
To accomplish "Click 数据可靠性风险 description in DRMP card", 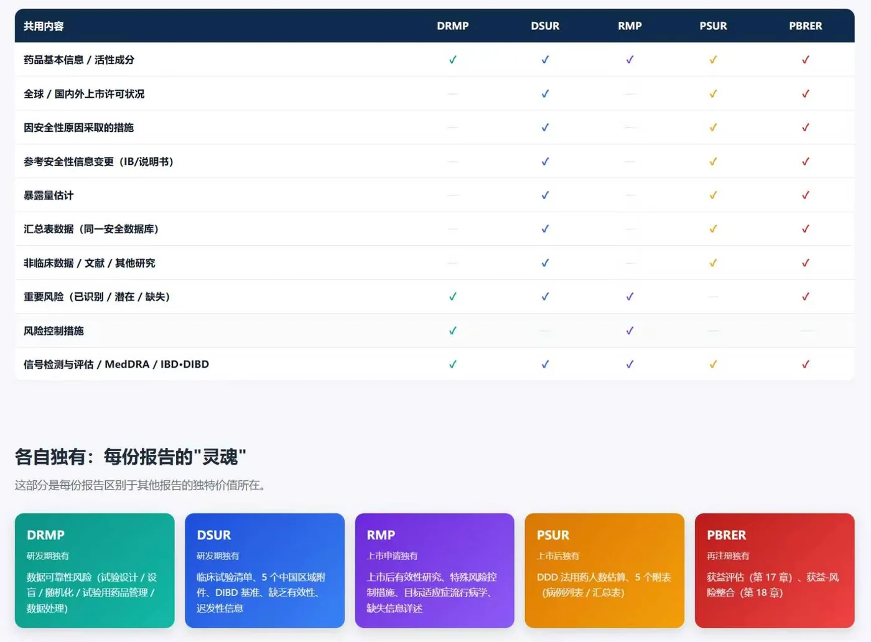I will 92,593.
